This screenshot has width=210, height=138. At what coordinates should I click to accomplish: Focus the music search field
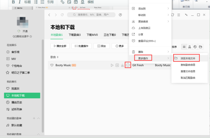(91, 15)
